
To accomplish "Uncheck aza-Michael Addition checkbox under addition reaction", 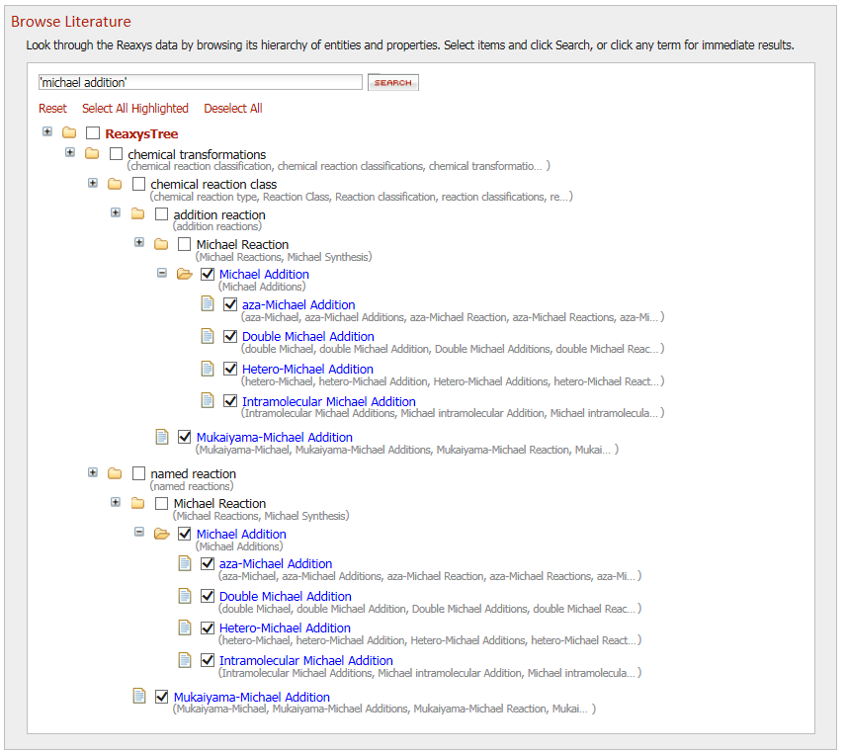I will [230, 304].
